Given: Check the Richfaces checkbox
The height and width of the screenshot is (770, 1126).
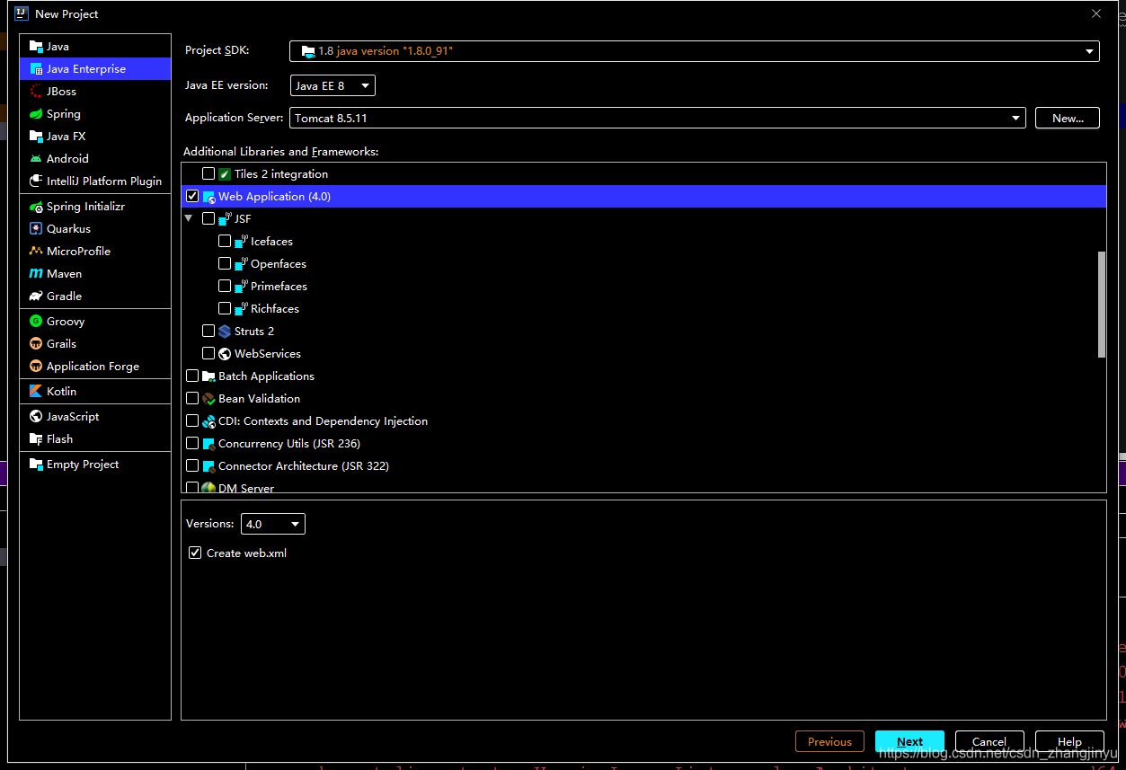Looking at the screenshot, I should pyautogui.click(x=225, y=308).
